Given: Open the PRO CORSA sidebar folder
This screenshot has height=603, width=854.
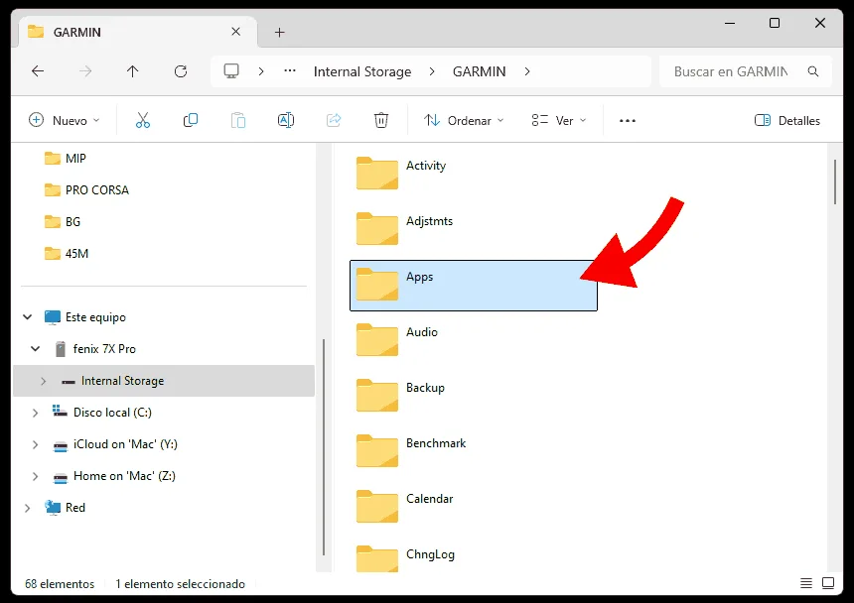Looking at the screenshot, I should (86, 189).
